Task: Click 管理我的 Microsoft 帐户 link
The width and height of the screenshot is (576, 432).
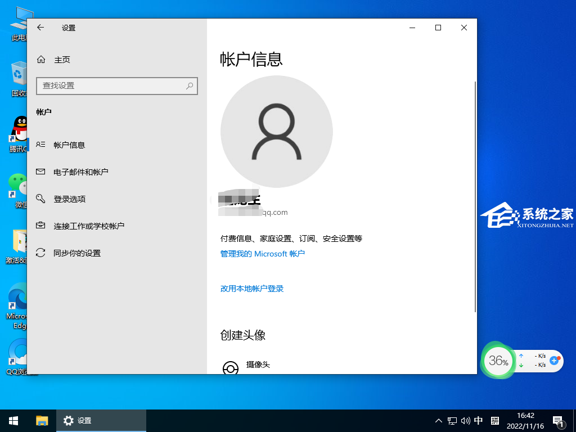Action: click(262, 254)
